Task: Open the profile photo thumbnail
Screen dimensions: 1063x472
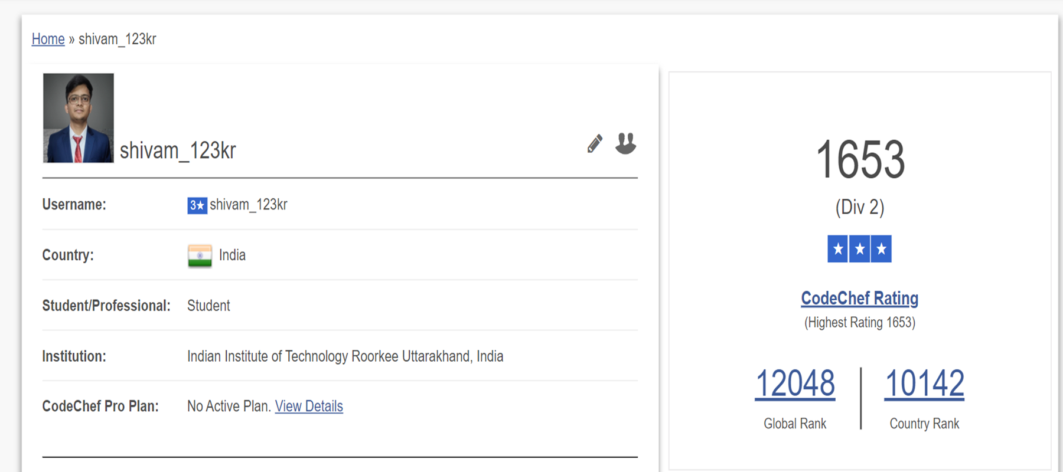Action: tap(79, 118)
